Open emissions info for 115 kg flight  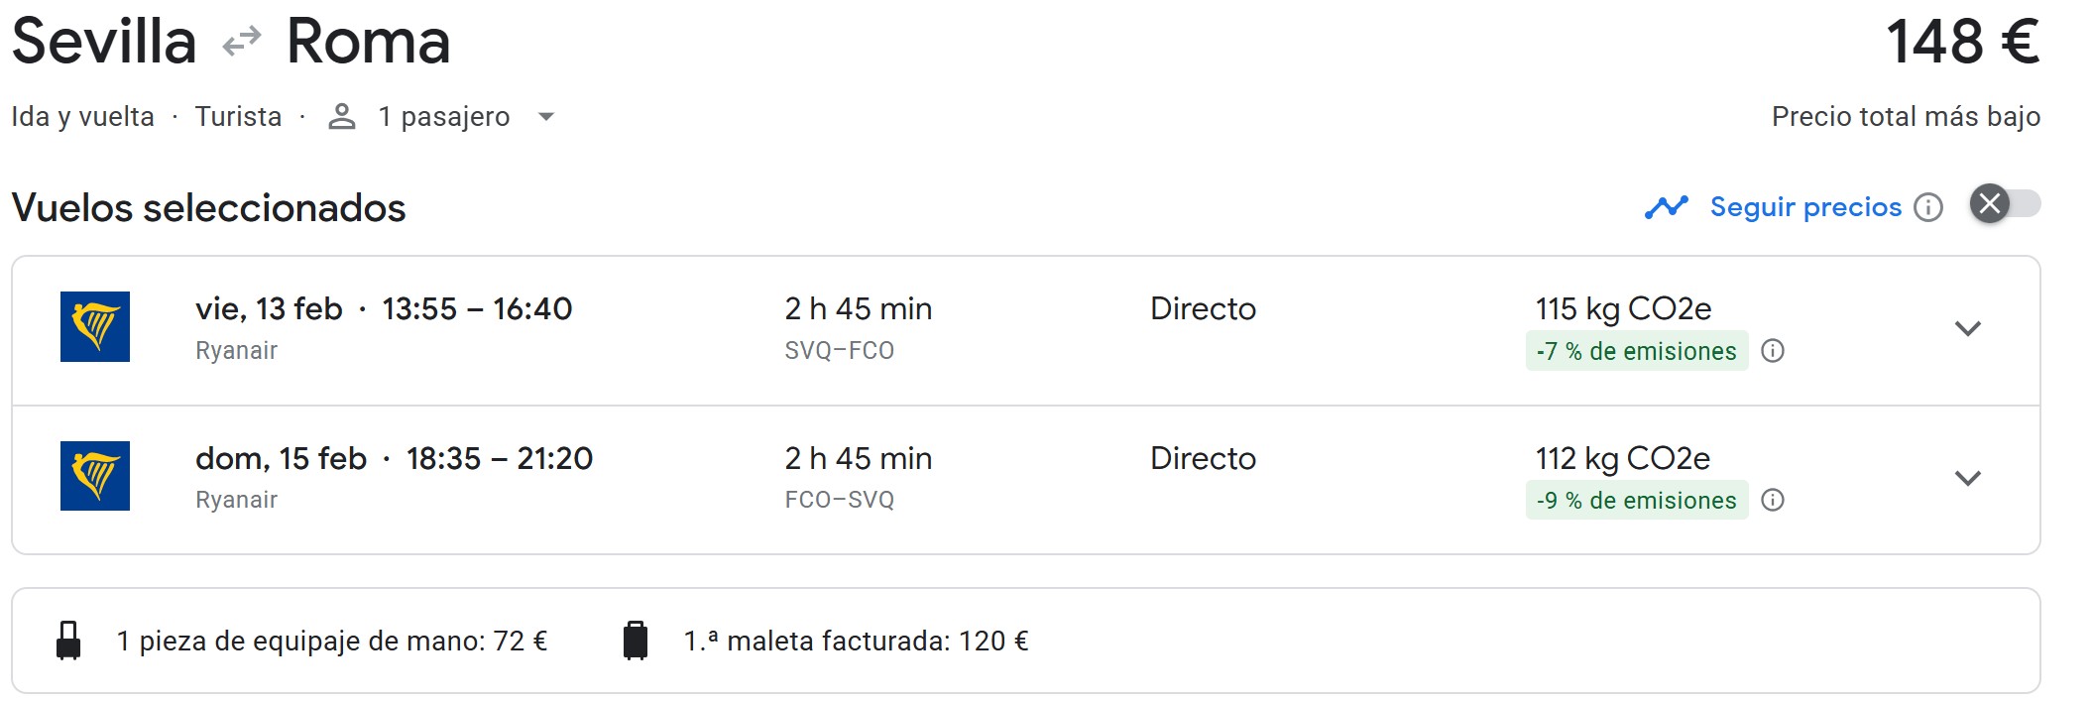[x=1773, y=351]
